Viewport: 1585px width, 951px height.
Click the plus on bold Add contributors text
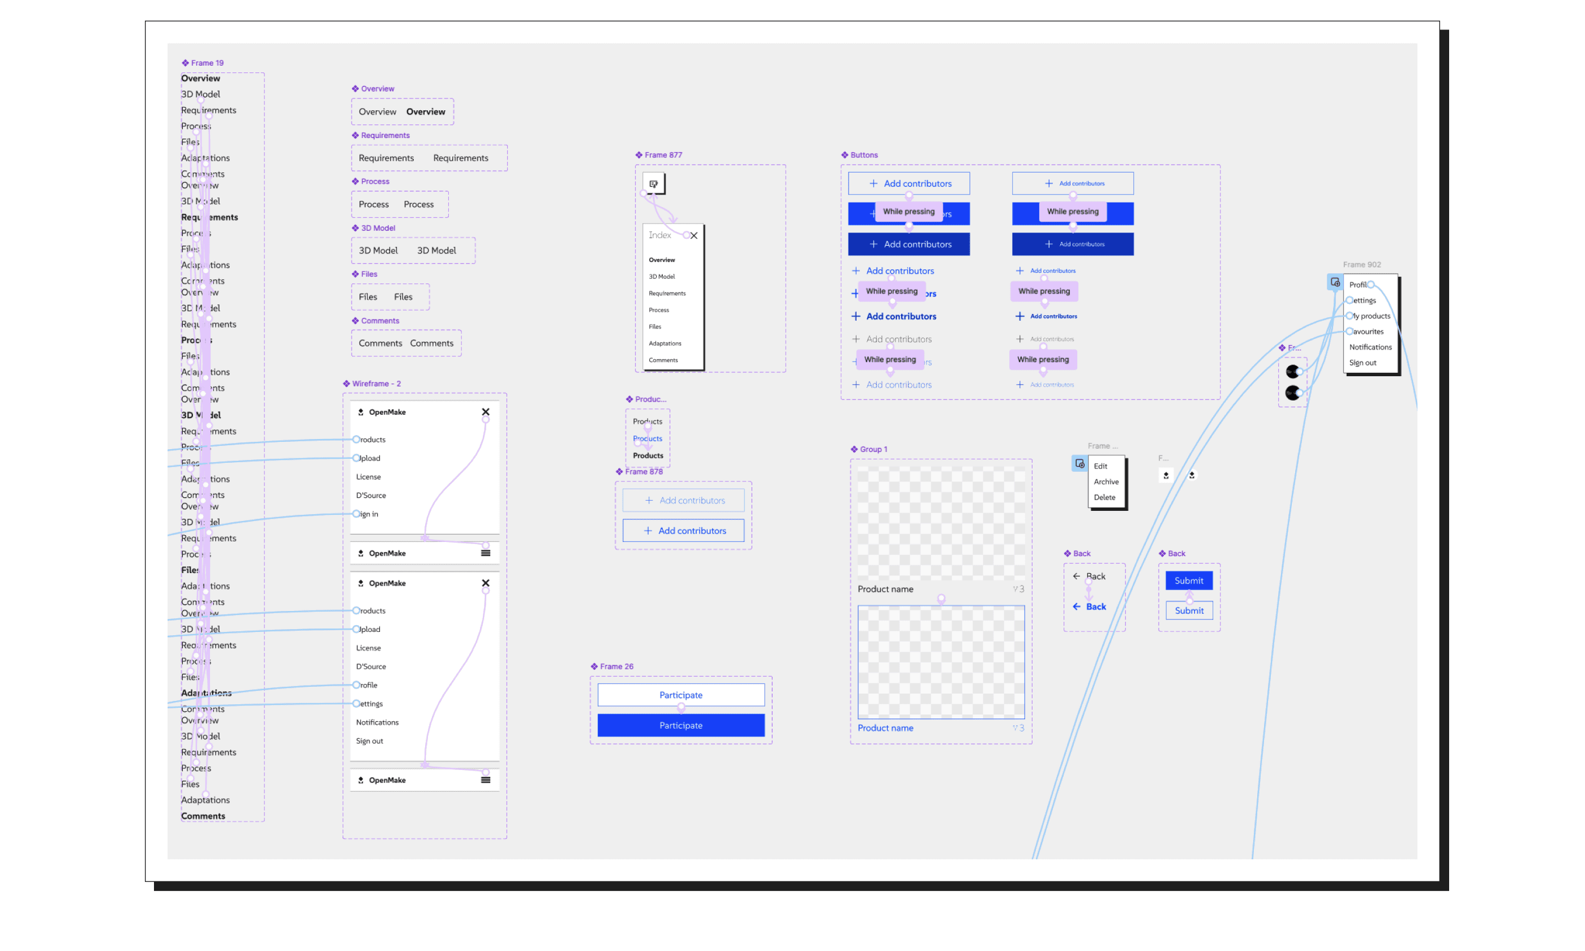click(855, 316)
